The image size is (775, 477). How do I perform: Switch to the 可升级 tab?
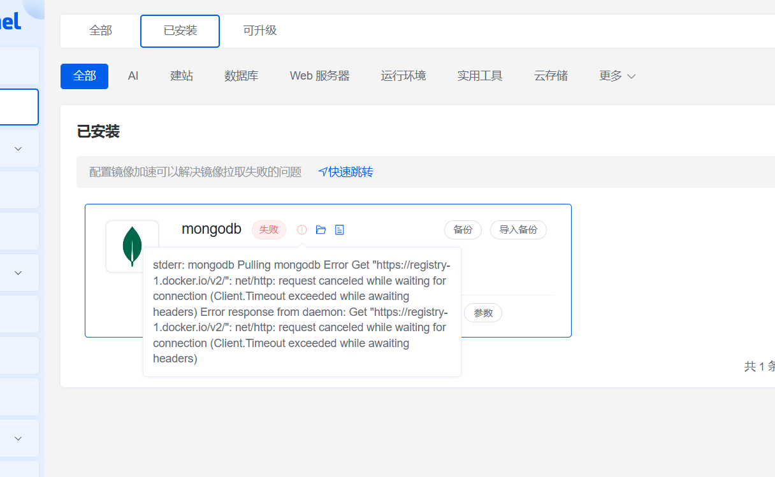pos(260,31)
